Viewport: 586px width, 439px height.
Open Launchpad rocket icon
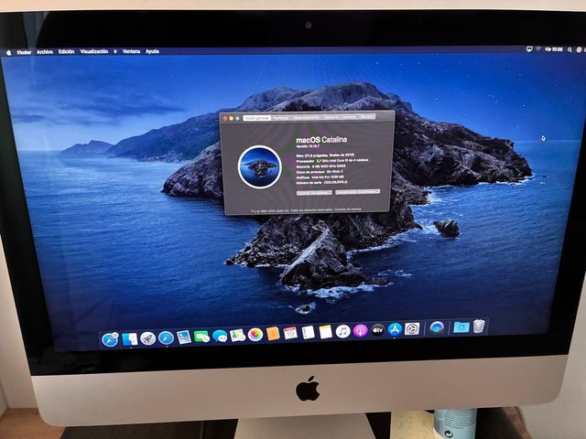point(147,338)
